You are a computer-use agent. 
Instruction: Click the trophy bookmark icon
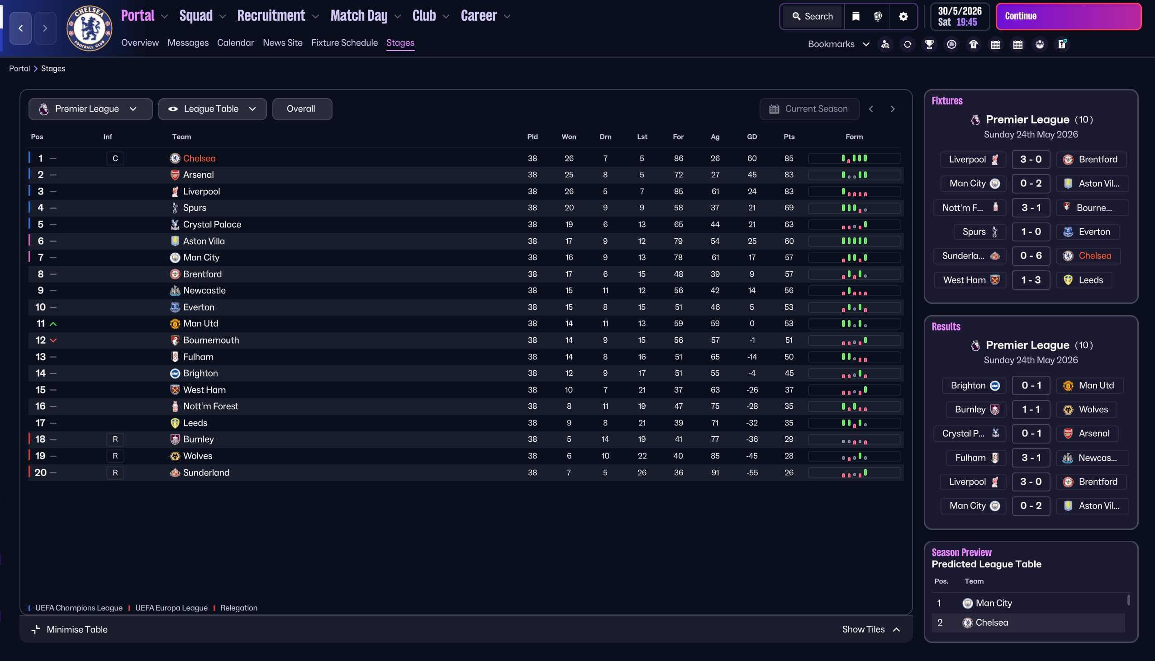click(x=929, y=44)
